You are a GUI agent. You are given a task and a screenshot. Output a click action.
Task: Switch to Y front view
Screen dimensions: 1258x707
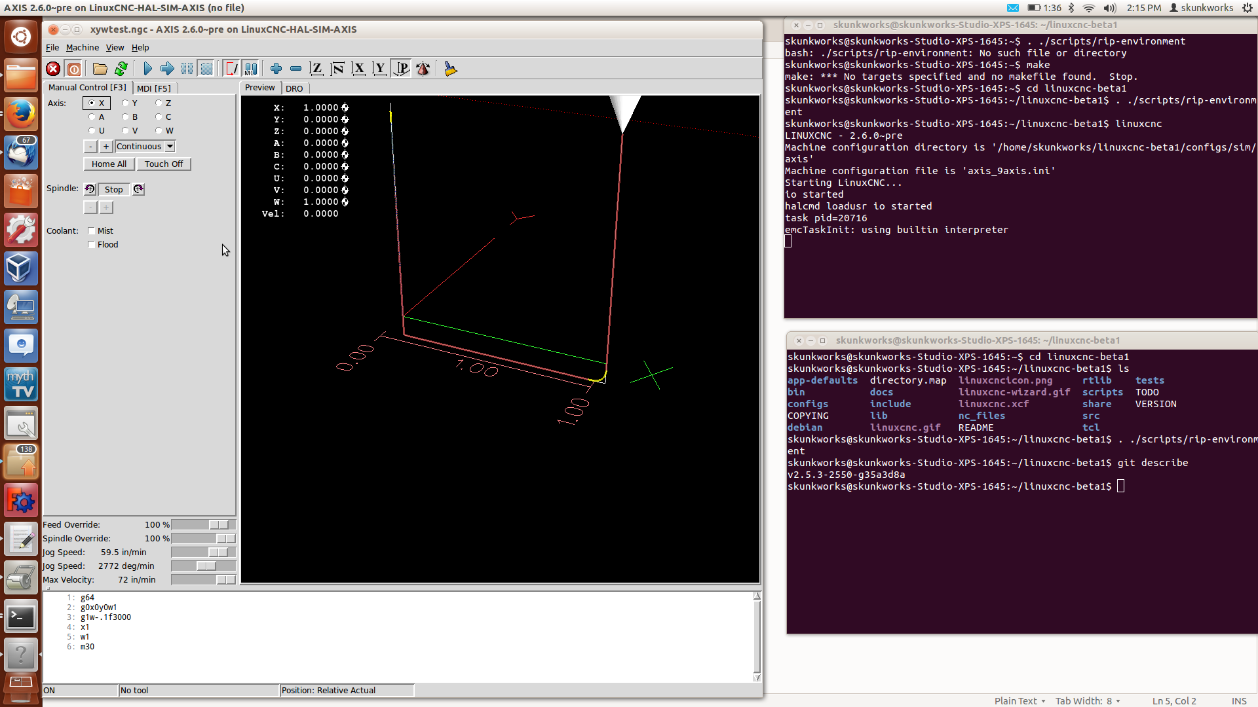pos(379,69)
